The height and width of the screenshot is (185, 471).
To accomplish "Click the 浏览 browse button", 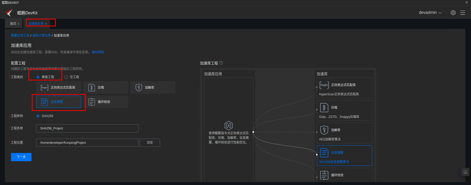I will (x=150, y=143).
